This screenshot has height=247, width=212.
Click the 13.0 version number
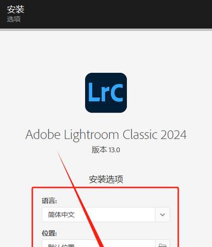tap(114, 150)
